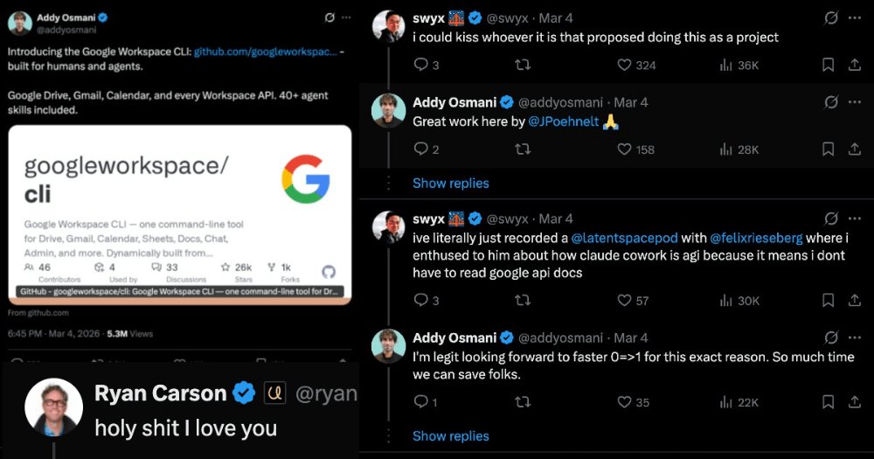
Task: Click Ryan Carson's profile picture
Action: coord(53,407)
